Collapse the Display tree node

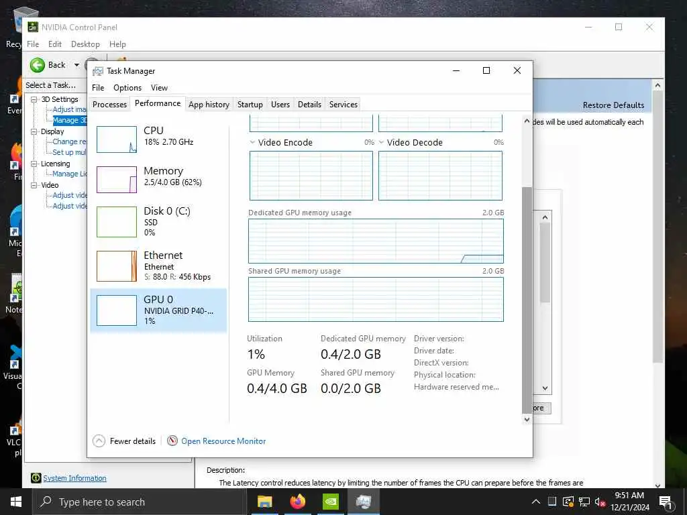(34, 131)
